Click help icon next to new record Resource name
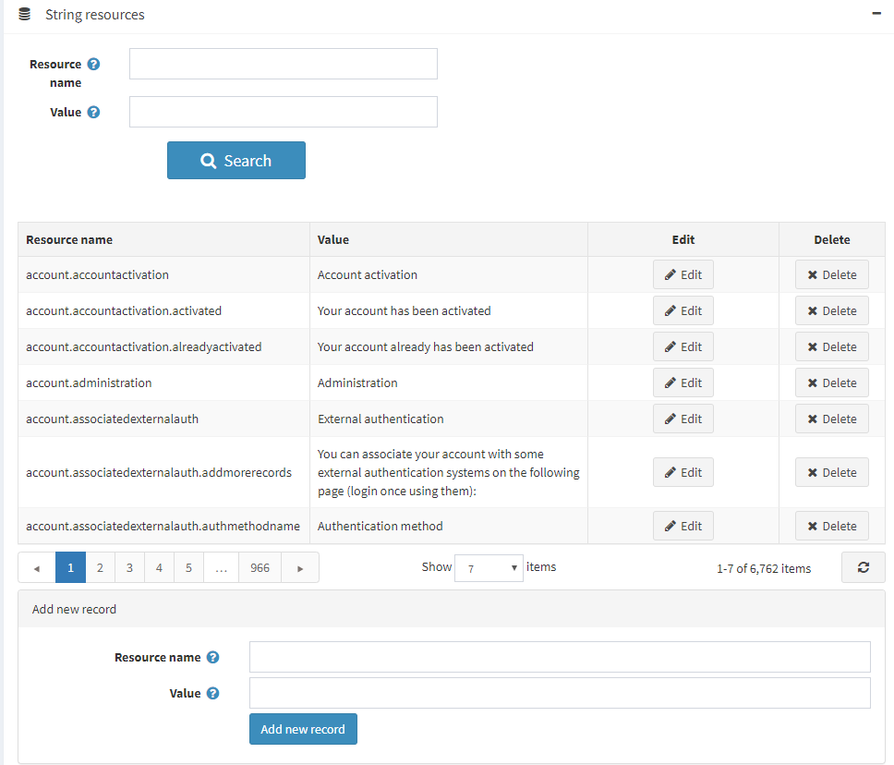The image size is (894, 765). pos(212,658)
